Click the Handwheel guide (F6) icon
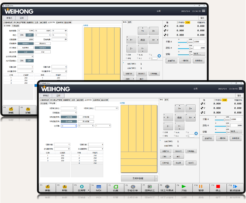The width and height of the screenshot is (246, 203). pos(132,187)
